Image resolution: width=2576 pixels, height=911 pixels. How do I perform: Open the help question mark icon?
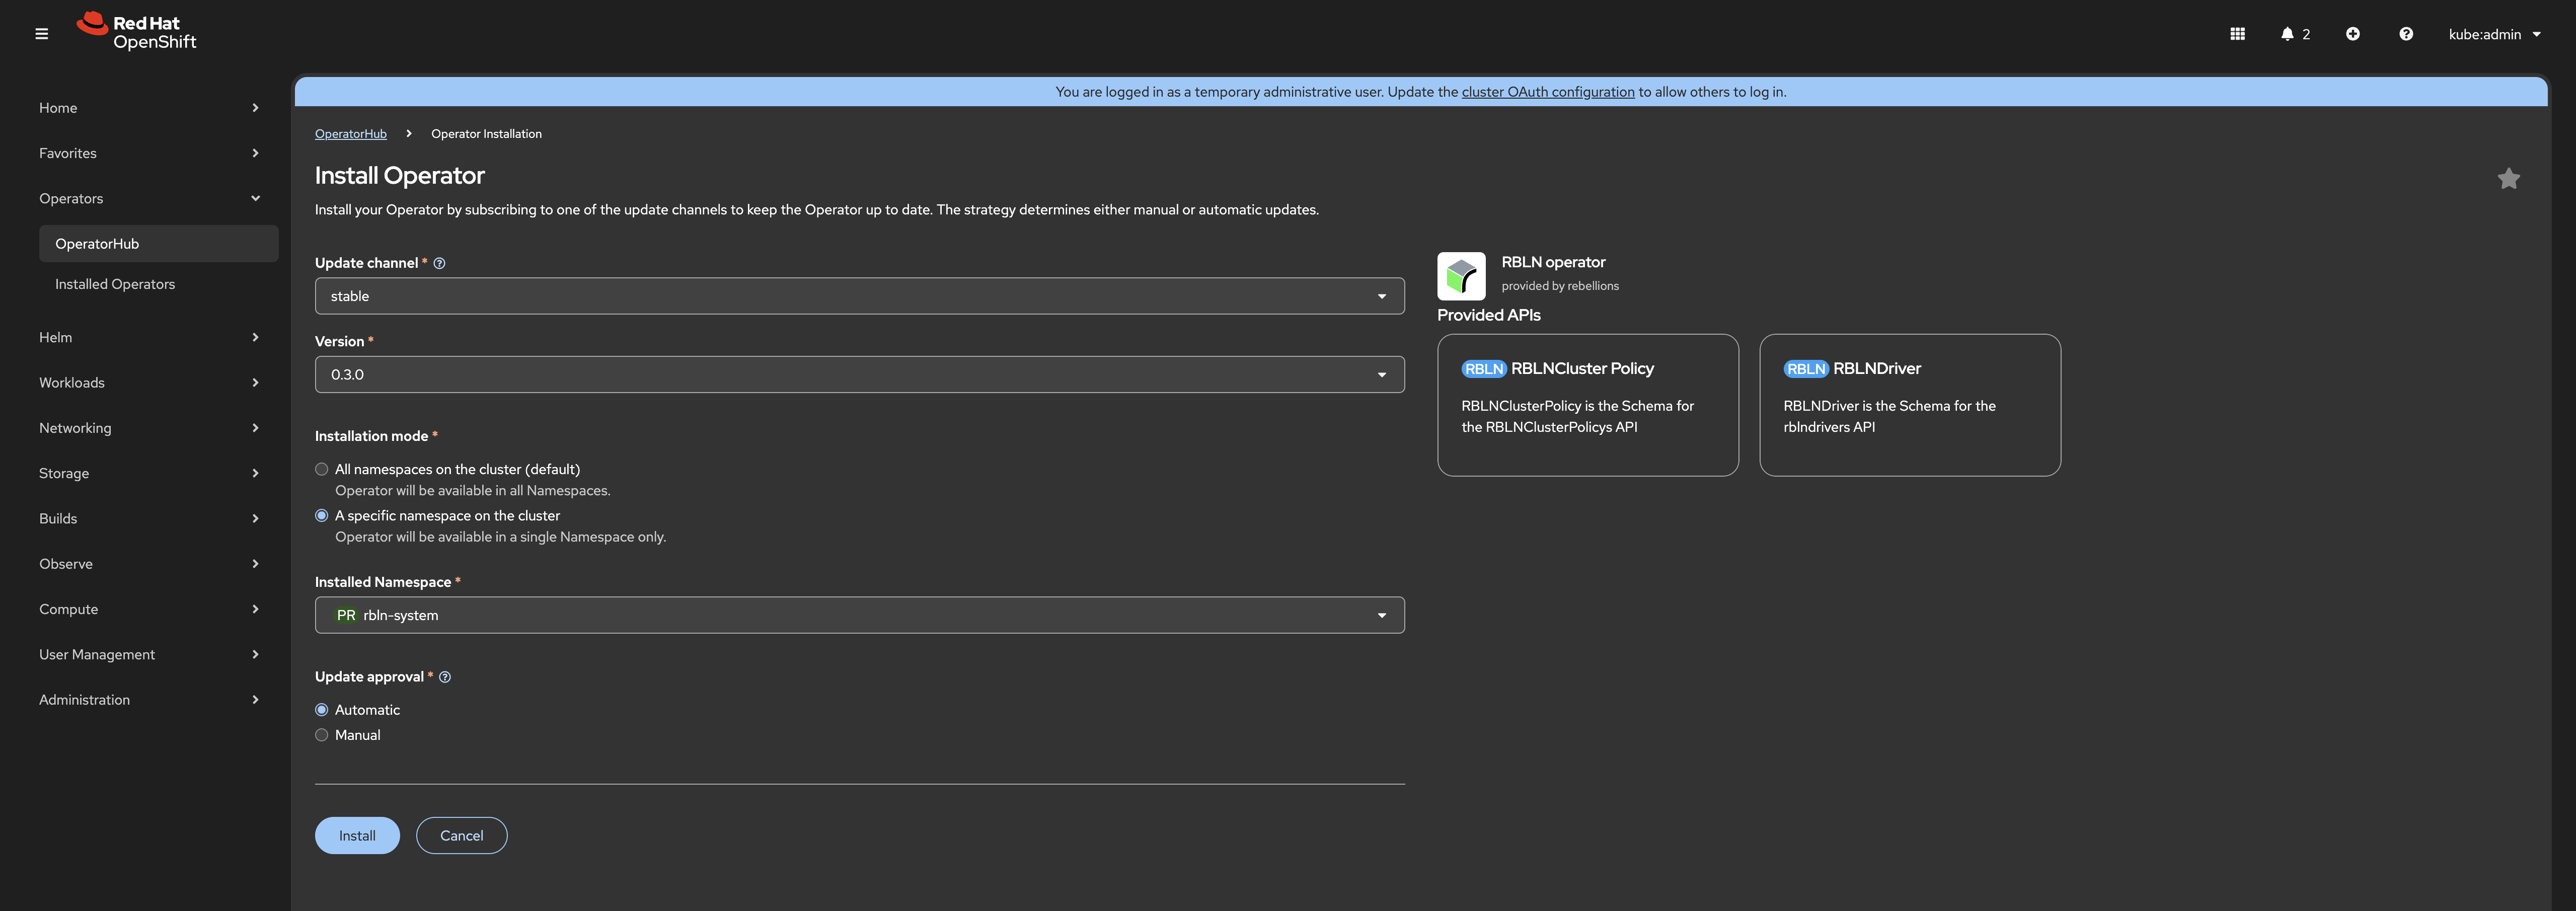click(x=2405, y=34)
